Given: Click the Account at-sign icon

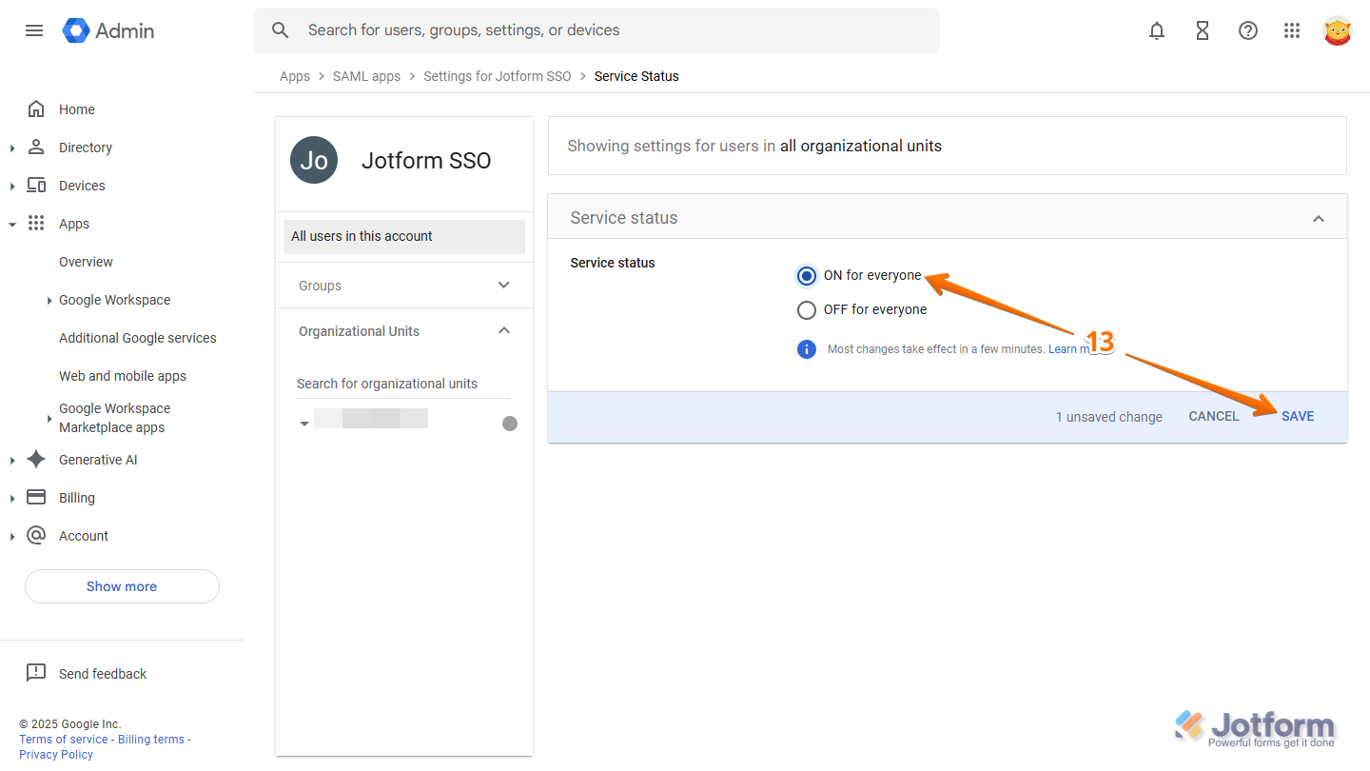Looking at the screenshot, I should [36, 535].
